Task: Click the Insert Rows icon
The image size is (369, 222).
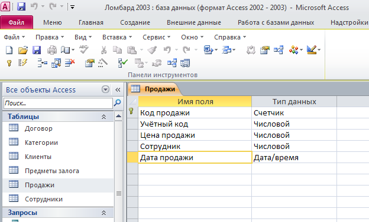Action: [x=43, y=63]
